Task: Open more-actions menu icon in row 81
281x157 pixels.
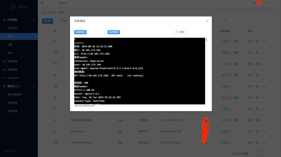Action: [265, 132]
